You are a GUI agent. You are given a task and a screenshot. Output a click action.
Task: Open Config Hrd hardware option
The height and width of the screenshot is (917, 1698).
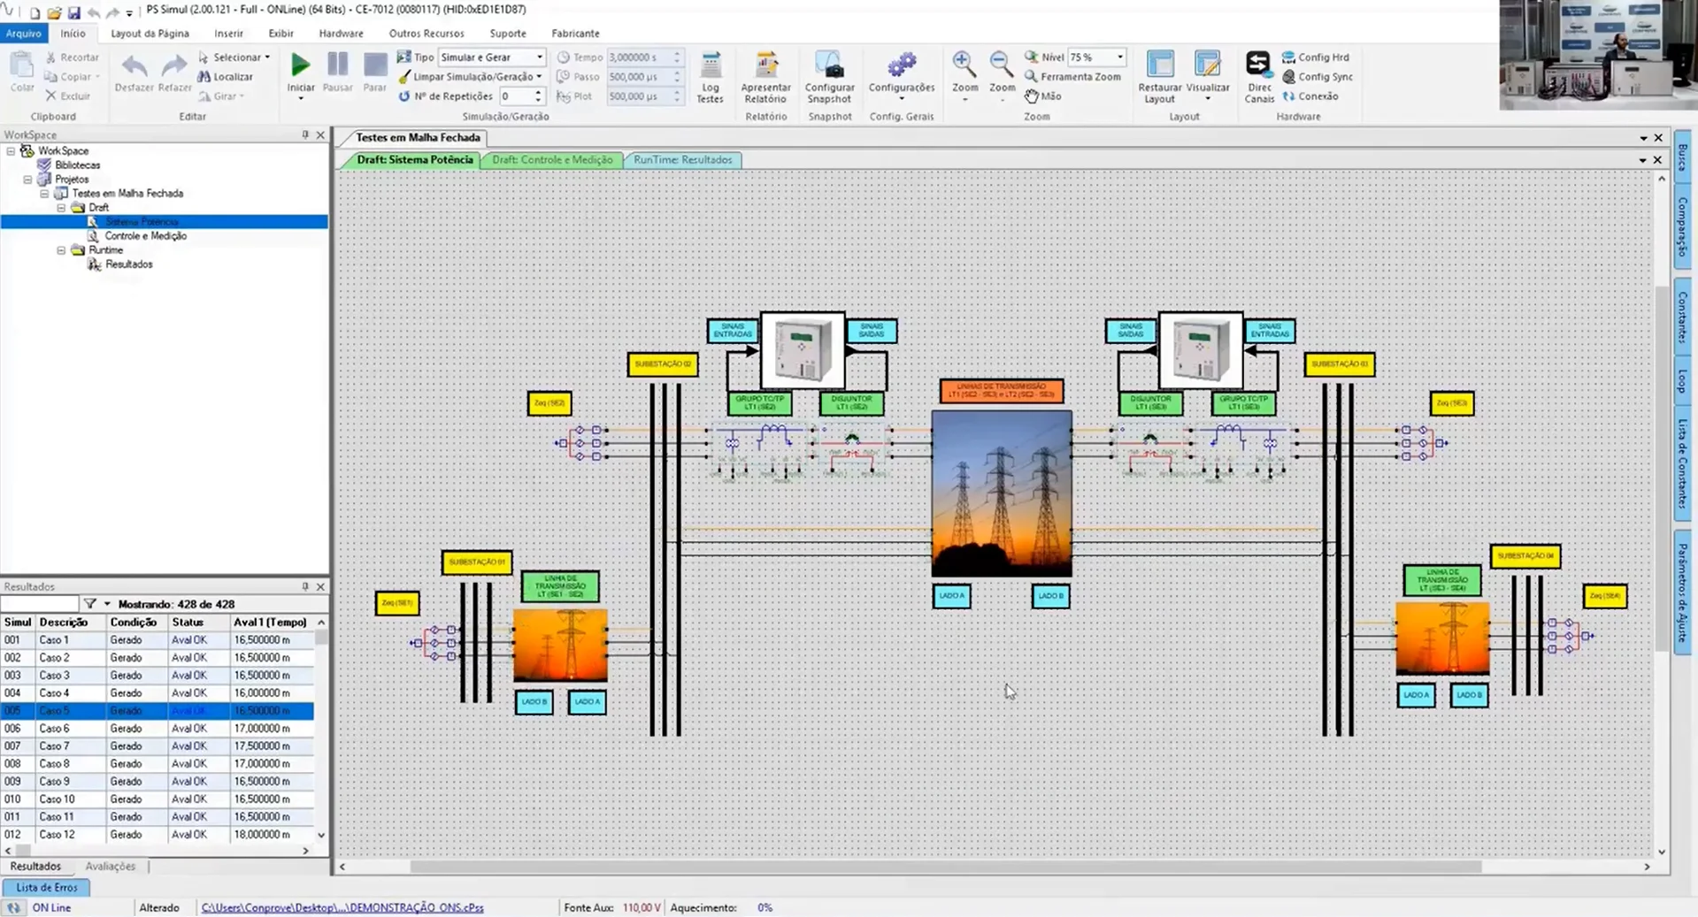coord(1316,57)
